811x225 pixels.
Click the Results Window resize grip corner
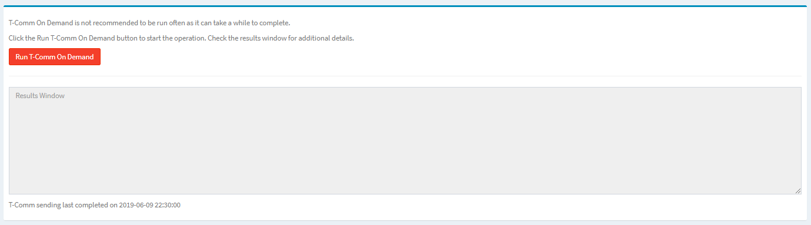pos(798,191)
